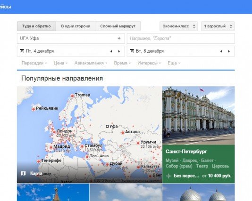This screenshot has height=201, width=252.
Task: Select the Туда и обратно trip type
Action: coord(36,26)
